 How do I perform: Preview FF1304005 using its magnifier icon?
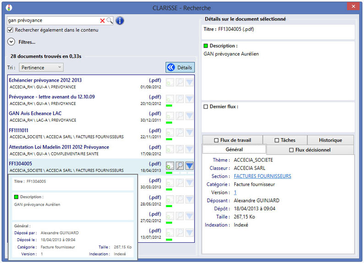pos(180,166)
